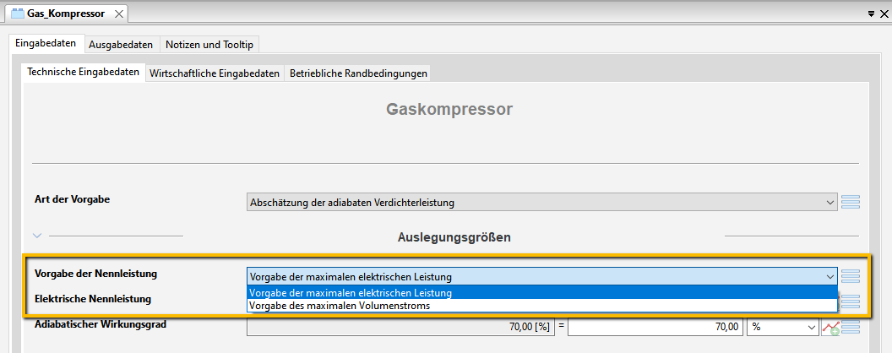This screenshot has height=353, width=892.
Task: Click list icon beside Adiabatischer Wirkungsgrad
Action: [850, 328]
